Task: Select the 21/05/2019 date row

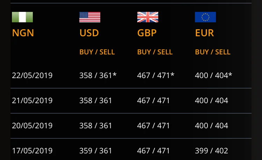Action: click(32, 101)
